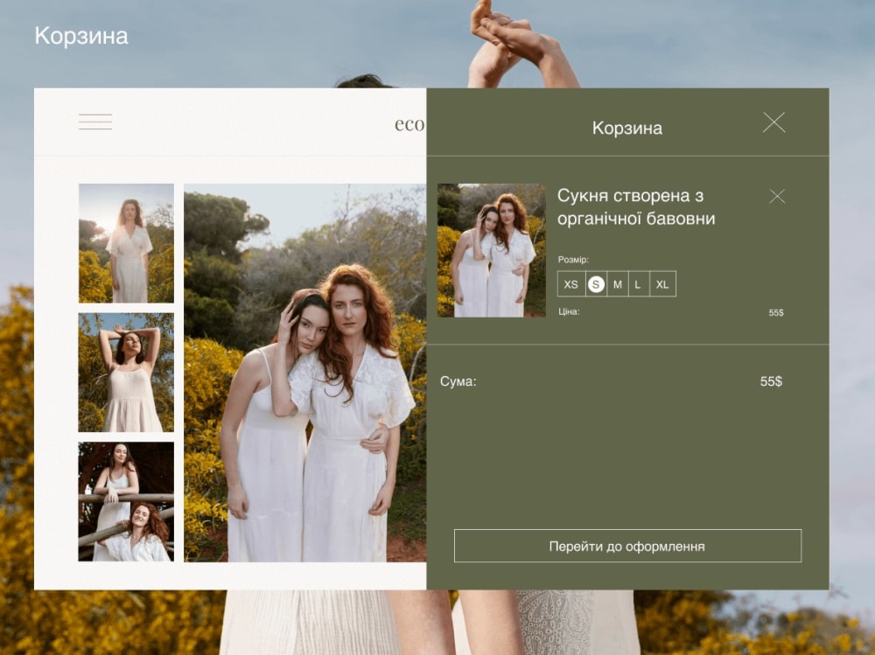Select size XL
The image size is (875, 655).
[662, 284]
